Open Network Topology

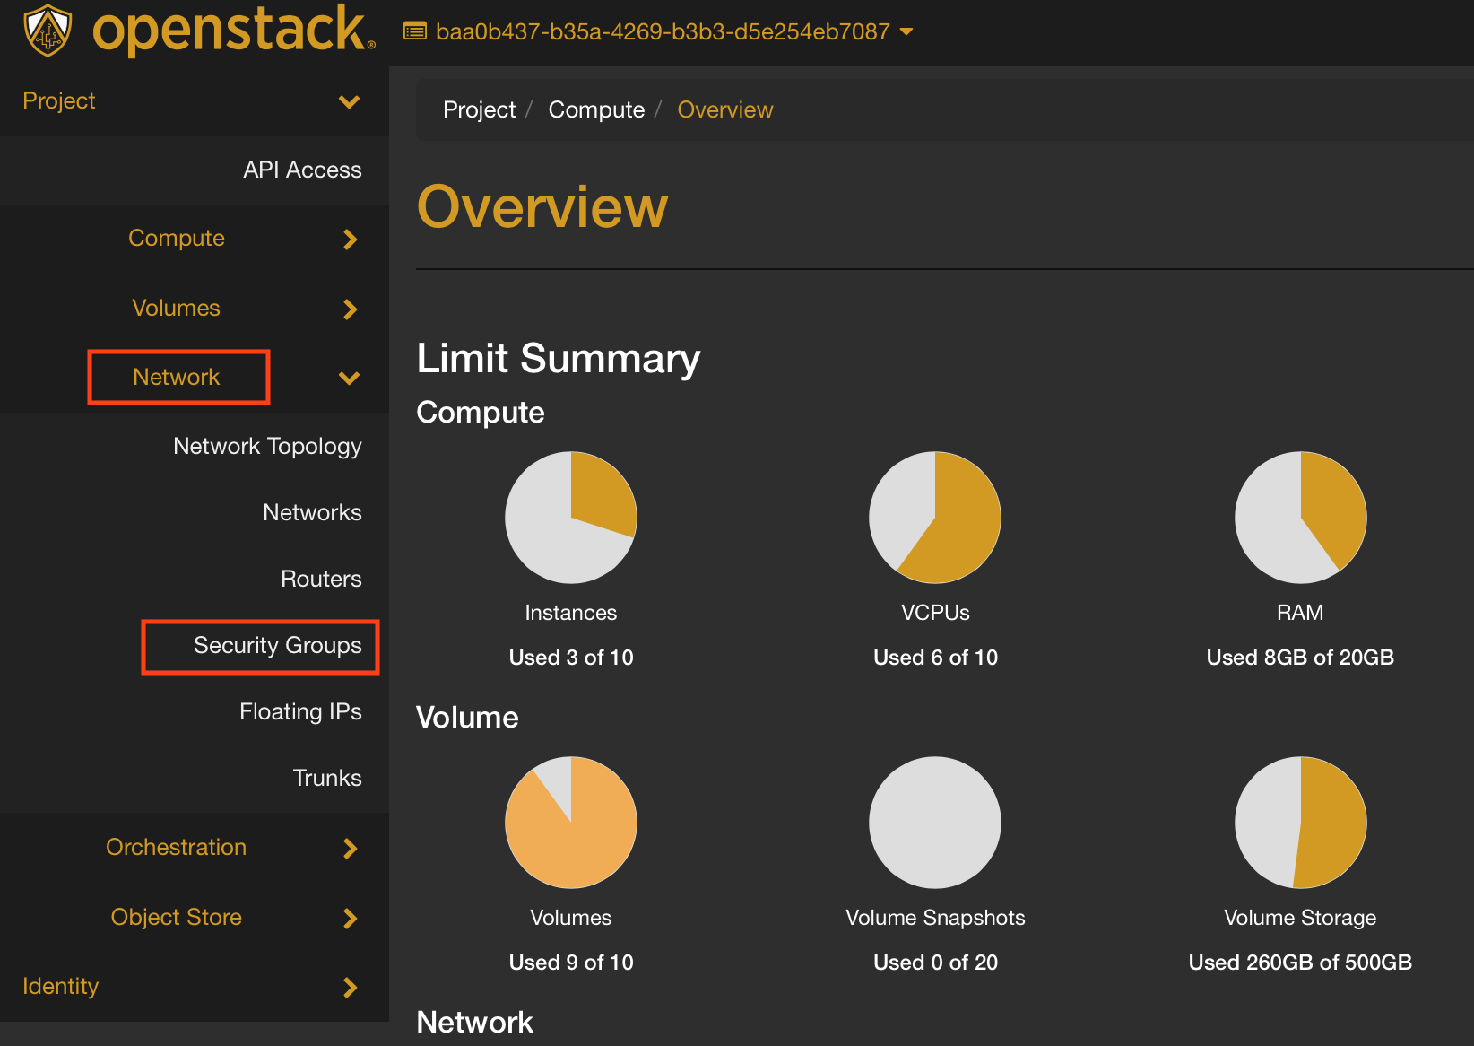pos(267,446)
